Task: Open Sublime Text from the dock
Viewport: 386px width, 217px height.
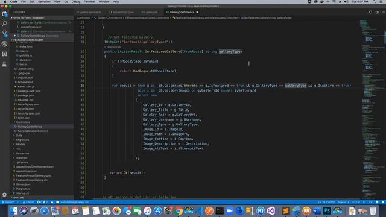Action: 285,211
